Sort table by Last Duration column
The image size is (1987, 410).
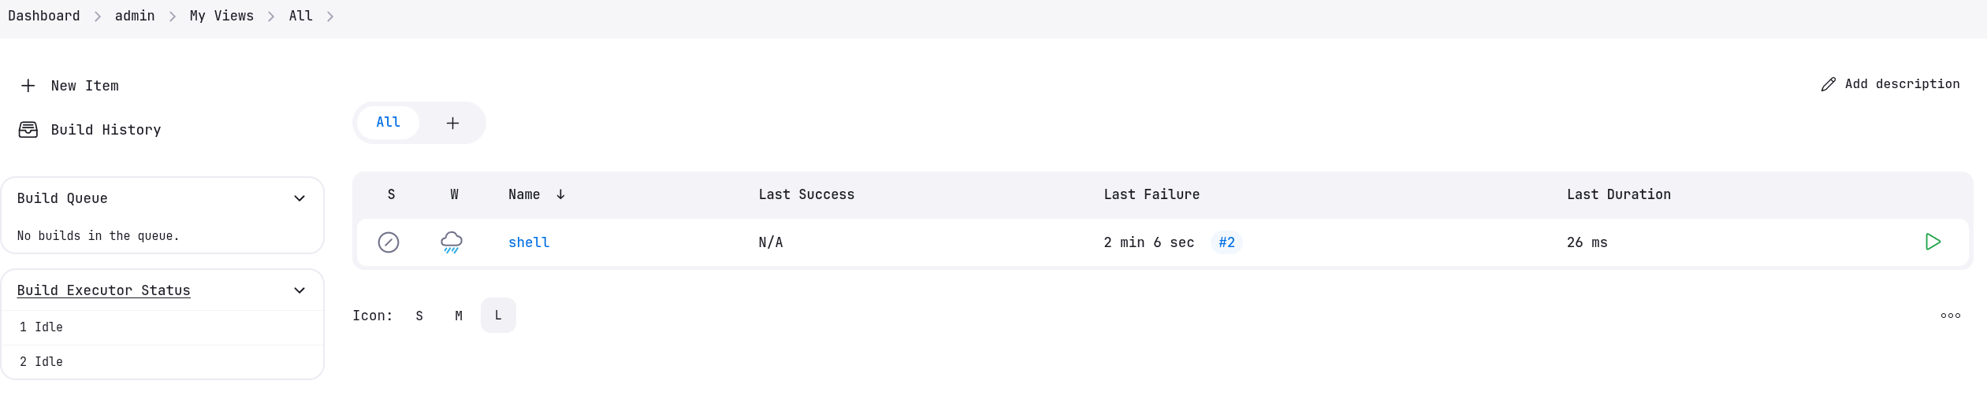(x=1618, y=194)
